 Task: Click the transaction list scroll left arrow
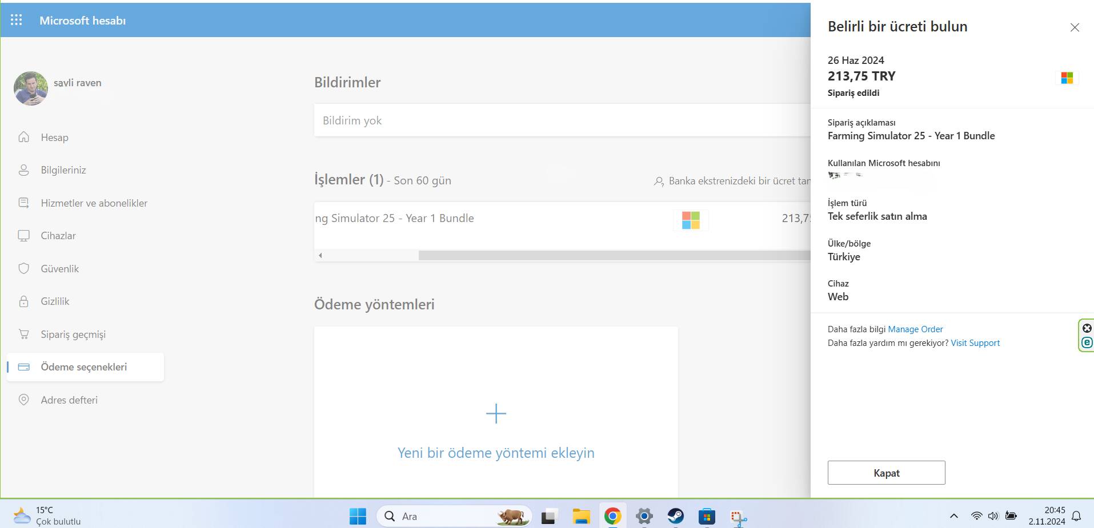pos(320,255)
